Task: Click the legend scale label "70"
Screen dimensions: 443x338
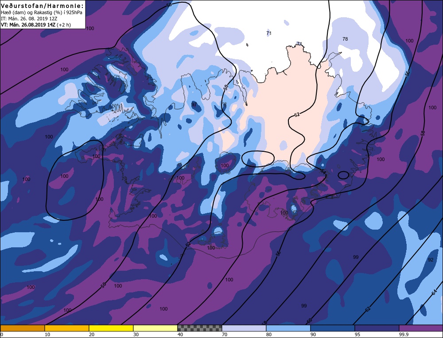Action: pyautogui.click(x=225, y=334)
